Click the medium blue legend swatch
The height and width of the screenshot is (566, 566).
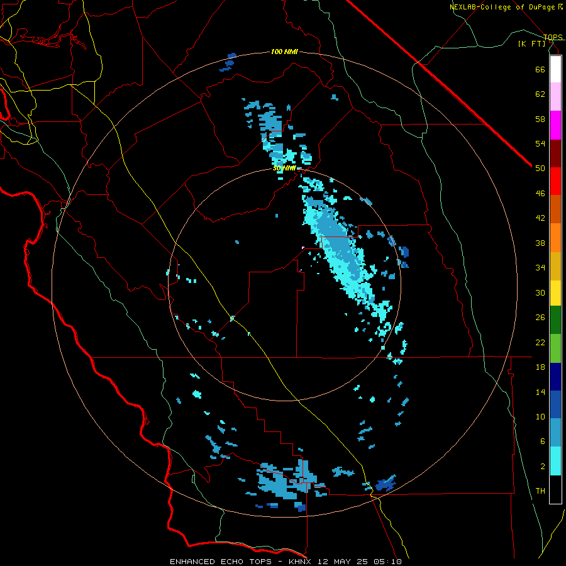pyautogui.click(x=555, y=404)
